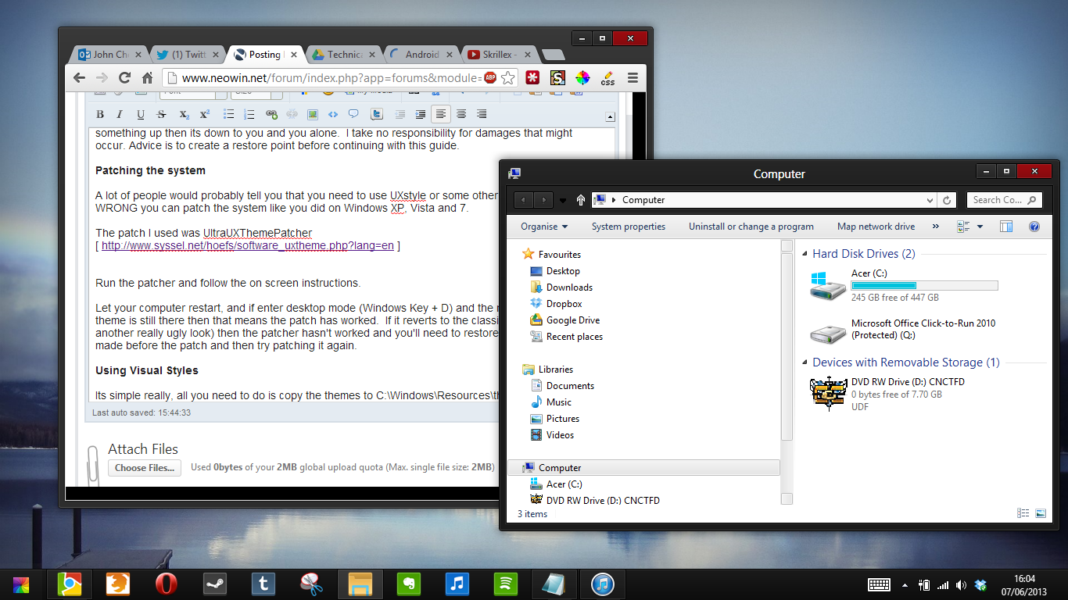Set text alignment to center
1068x600 pixels.
tap(461, 114)
